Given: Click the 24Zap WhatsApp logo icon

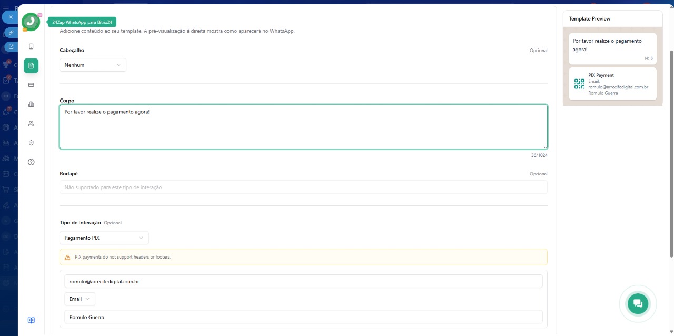Looking at the screenshot, I should [x=31, y=22].
